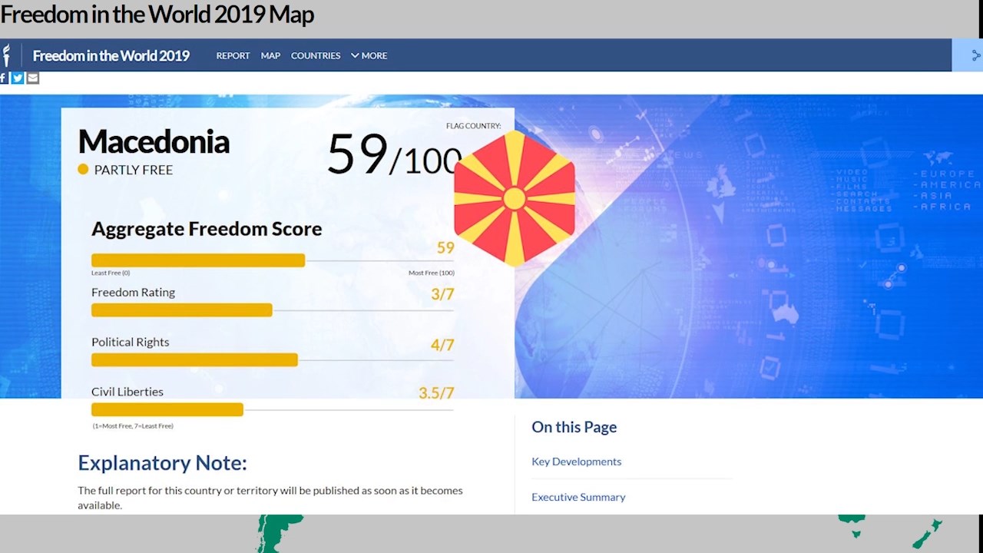Click the 3/7 Freedom Rating value
The image size is (983, 553).
(x=442, y=293)
